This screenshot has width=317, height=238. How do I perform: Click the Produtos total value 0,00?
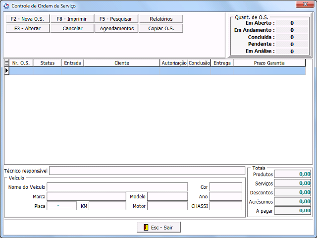[x=293, y=174]
